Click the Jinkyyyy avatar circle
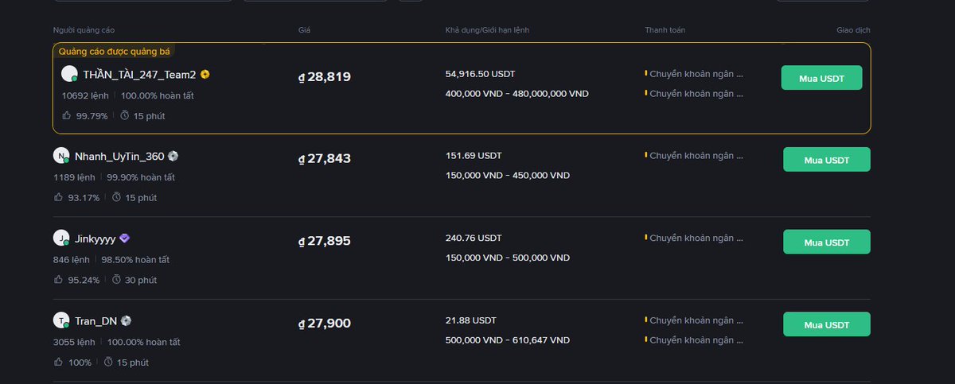This screenshot has width=955, height=384. click(61, 238)
